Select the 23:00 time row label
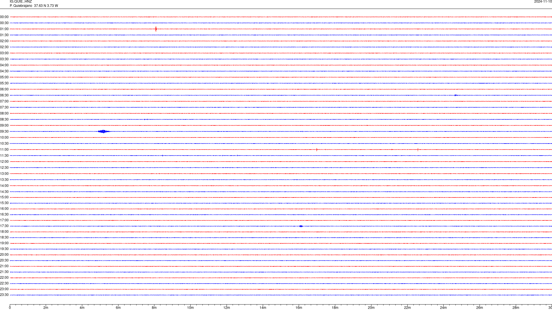Image resolution: width=552 pixels, height=310 pixels. point(4,289)
